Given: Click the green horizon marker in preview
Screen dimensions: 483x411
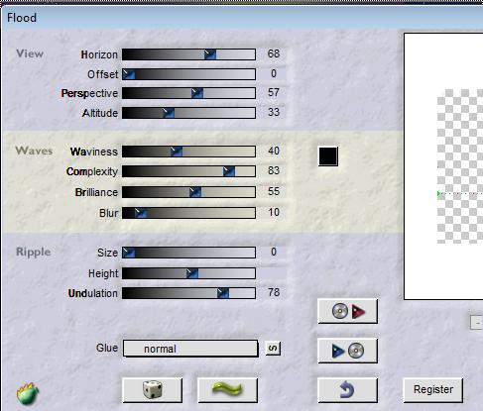Looking at the screenshot, I should (x=439, y=194).
